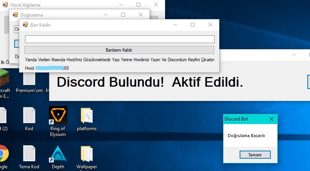
Task: Minimize the Ban Kaldır window
Action: tap(175, 25)
